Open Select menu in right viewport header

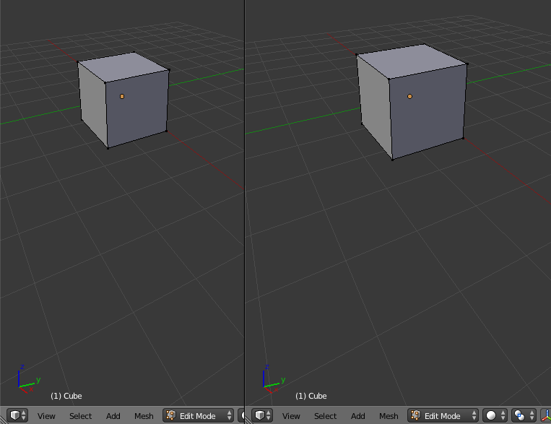(326, 416)
